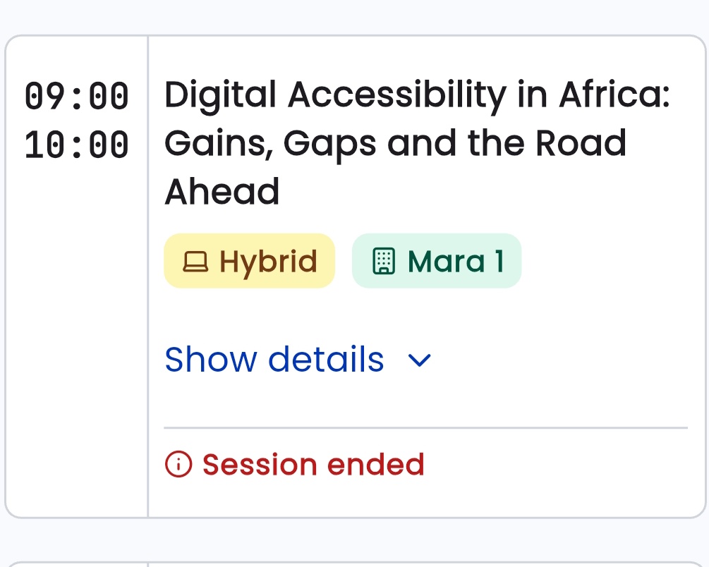Viewport: 709px width, 567px height.
Task: Click the Mara 1 label text
Action: [456, 262]
